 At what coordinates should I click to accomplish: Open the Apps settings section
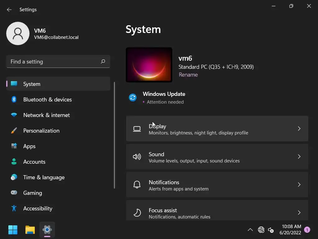click(x=58, y=146)
